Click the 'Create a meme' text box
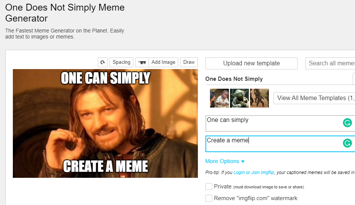The width and height of the screenshot is (355, 205). [280, 144]
